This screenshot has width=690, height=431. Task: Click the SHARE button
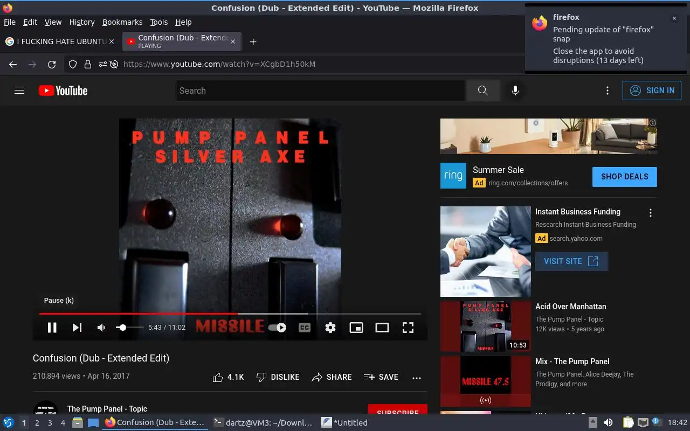[x=332, y=377]
